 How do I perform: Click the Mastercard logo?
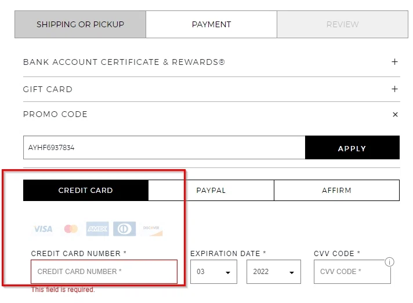pyautogui.click(x=71, y=229)
